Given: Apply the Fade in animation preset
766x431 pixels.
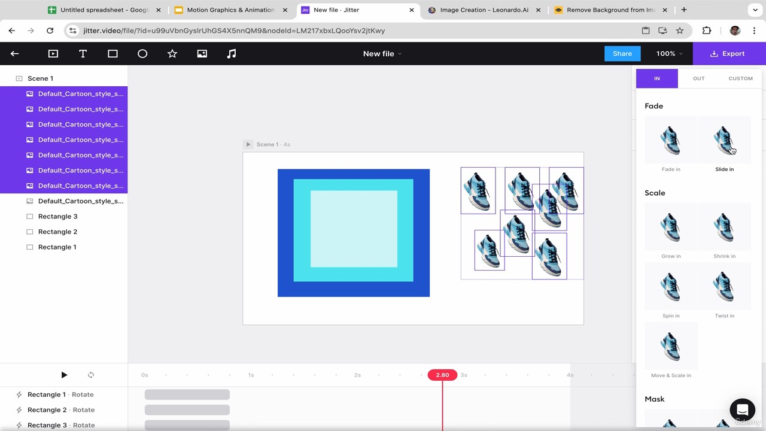Looking at the screenshot, I should [671, 145].
